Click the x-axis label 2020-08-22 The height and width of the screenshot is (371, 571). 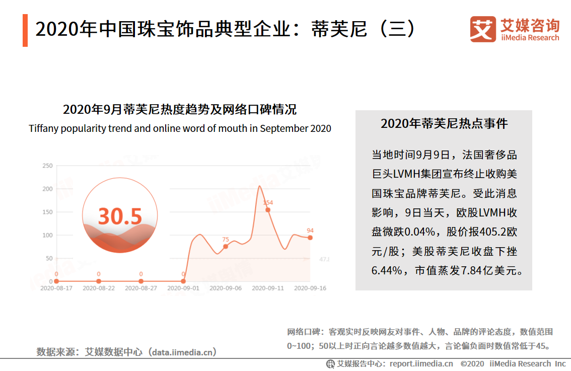coord(99,288)
